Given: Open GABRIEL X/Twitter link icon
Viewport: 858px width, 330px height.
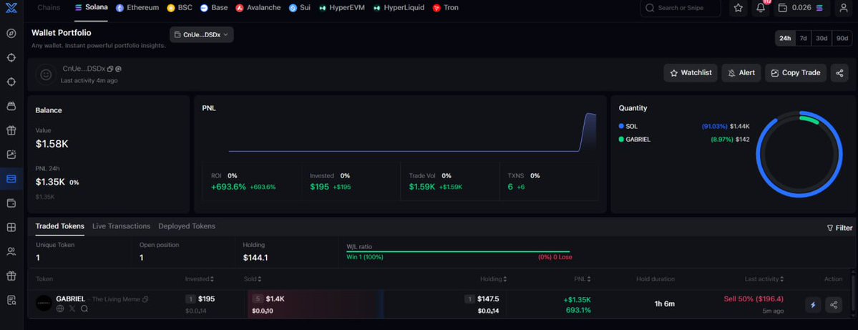Looking at the screenshot, I should 72,309.
